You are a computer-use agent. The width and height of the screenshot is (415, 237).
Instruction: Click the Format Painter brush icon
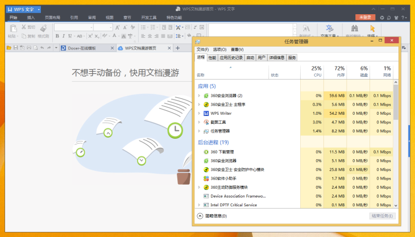[43, 28]
